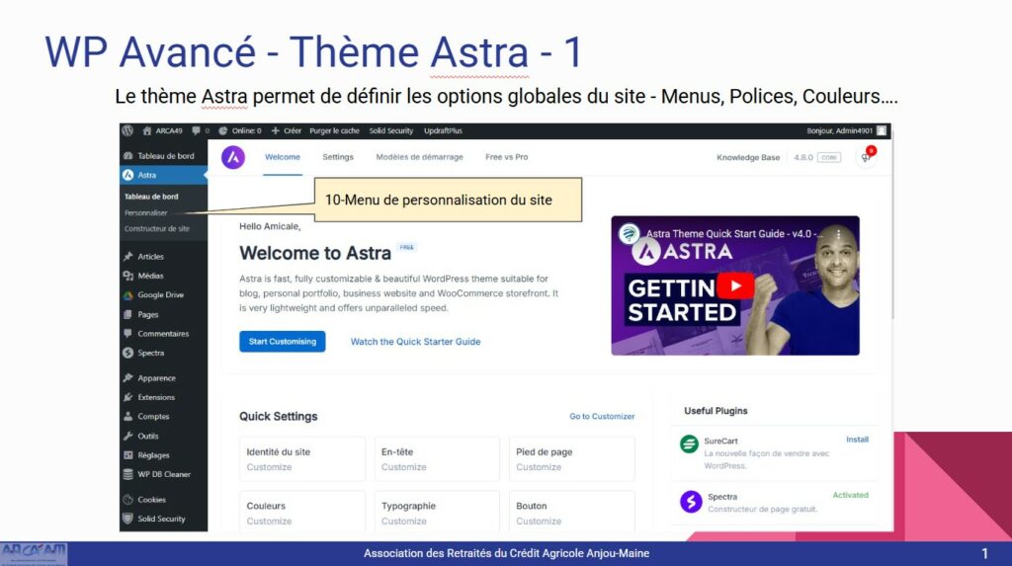Viewport: 1012px width, 566px height.
Task: Open the Apparence brush icon
Action: [127, 377]
